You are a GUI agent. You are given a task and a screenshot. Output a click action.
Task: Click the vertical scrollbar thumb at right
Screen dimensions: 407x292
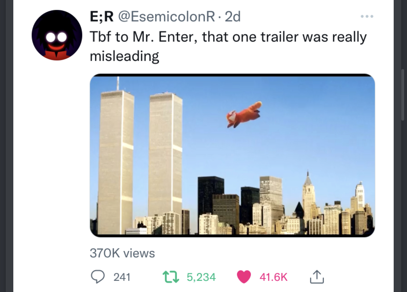(403, 95)
